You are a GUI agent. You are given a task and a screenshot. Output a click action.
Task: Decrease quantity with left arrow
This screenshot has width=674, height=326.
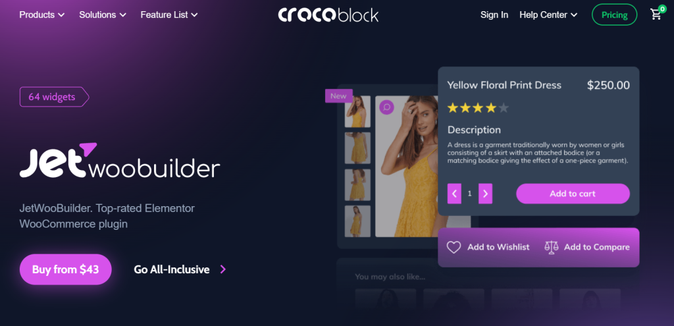454,194
